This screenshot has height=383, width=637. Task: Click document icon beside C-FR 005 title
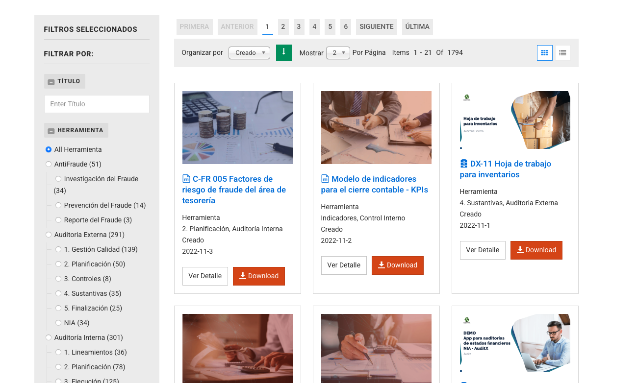pos(186,179)
